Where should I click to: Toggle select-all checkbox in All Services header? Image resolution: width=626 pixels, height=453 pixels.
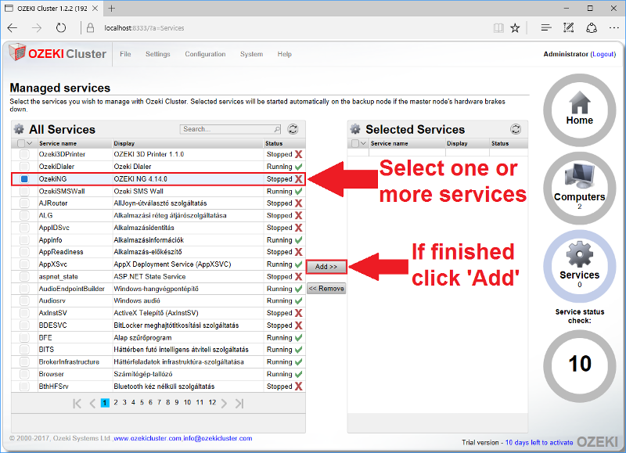21,143
